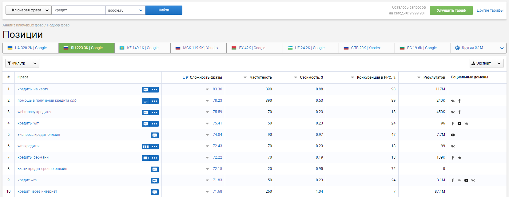The width and height of the screenshot is (509, 197).
Task: Open the Ключевая фраза dropdown
Action: tap(29, 10)
